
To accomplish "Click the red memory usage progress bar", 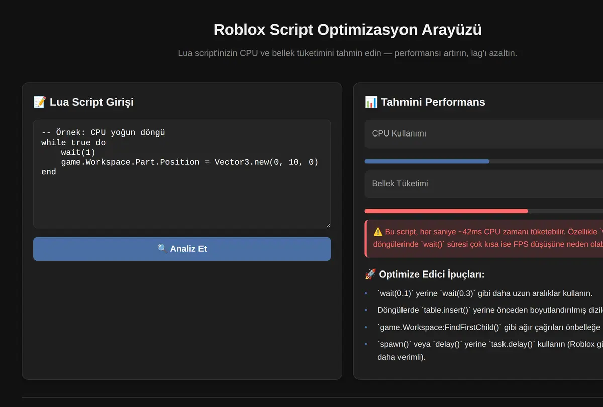I will point(446,211).
